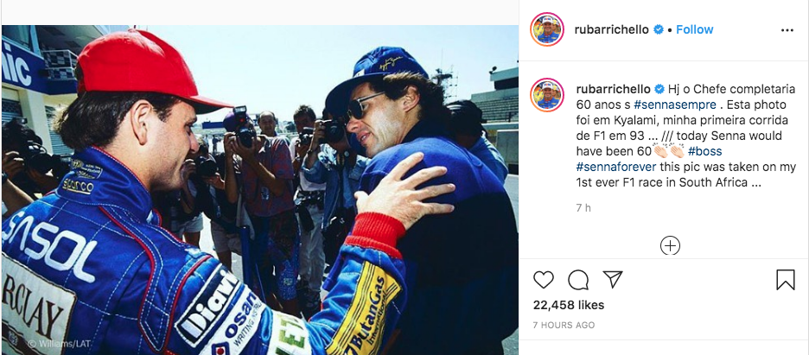Click the '7 HOURS AGO' timestamp

[x=564, y=325]
